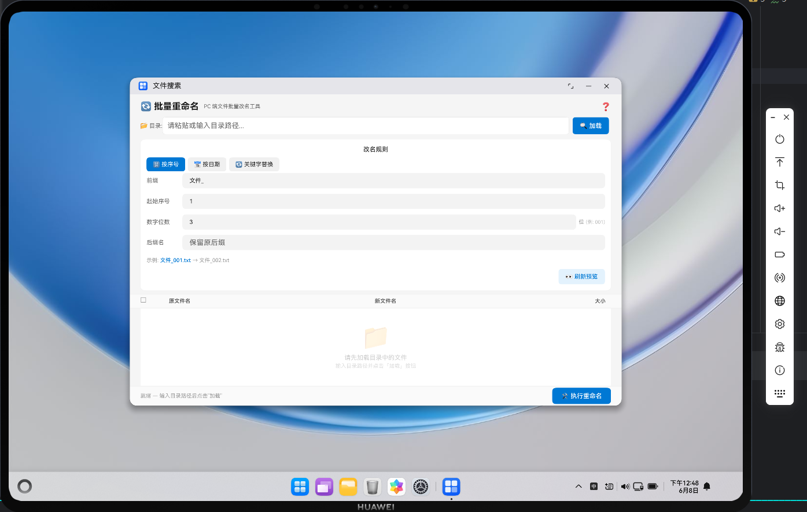Screen dimensions: 807x512
Task: Click the 加载 load button
Action: click(x=591, y=126)
